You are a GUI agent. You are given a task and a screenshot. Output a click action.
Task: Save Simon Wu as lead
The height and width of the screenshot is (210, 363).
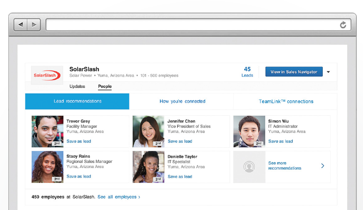280,141
